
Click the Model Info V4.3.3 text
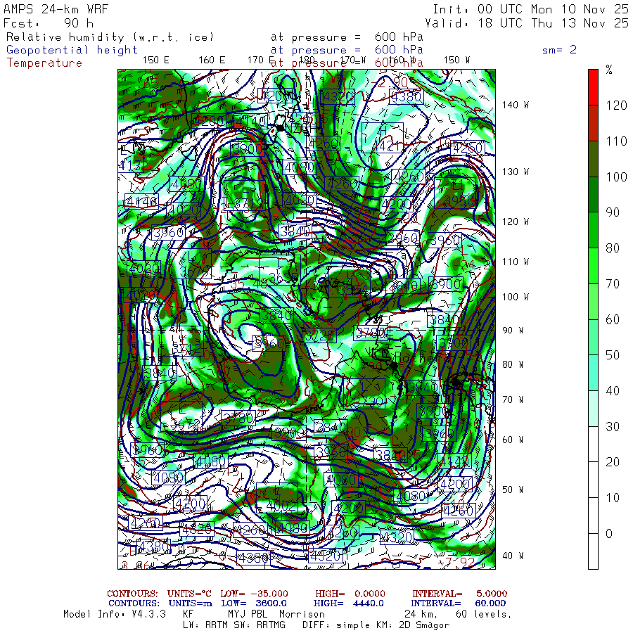pyautogui.click(x=114, y=614)
